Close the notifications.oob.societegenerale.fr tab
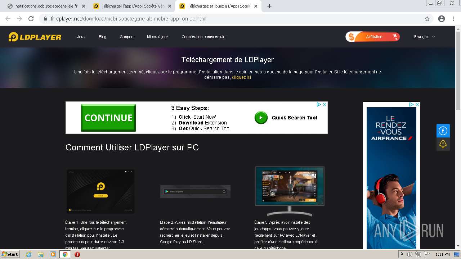The height and width of the screenshot is (259, 461). pyautogui.click(x=84, y=6)
